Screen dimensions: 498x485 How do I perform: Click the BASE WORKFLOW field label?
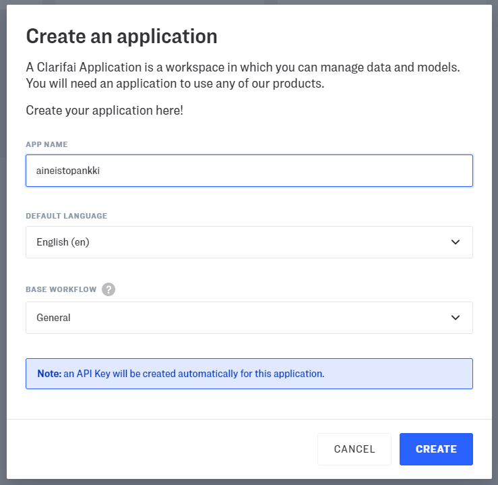tap(61, 289)
